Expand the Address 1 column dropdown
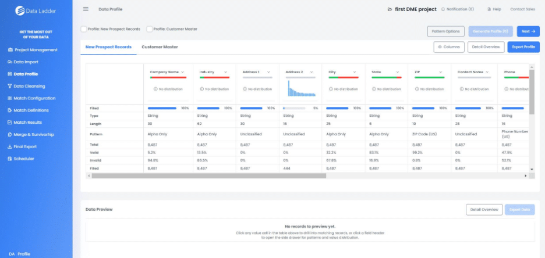This screenshot has width=545, height=258. [x=268, y=72]
